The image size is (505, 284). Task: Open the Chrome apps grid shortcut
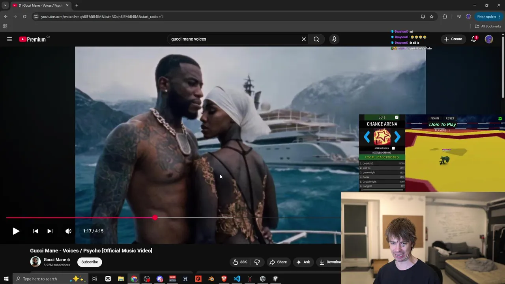tap(5, 26)
